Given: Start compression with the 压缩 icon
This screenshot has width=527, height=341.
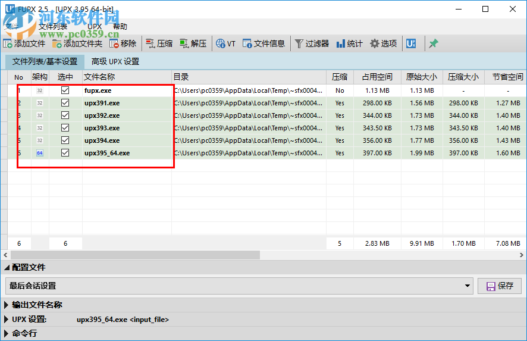Looking at the screenshot, I should click(x=150, y=43).
